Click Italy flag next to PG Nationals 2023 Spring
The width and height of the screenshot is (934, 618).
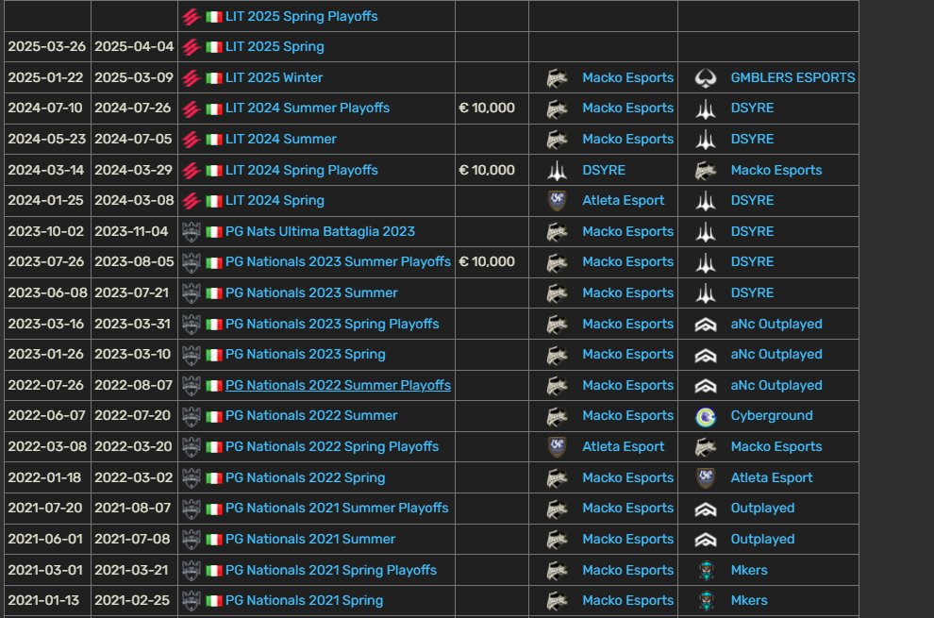pyautogui.click(x=214, y=355)
